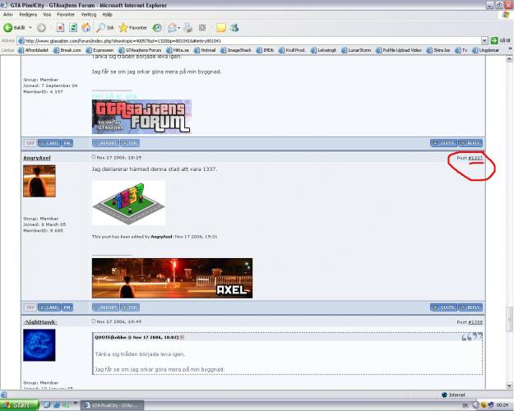
Task: Click the AXEL signature banner image
Action: 172,278
